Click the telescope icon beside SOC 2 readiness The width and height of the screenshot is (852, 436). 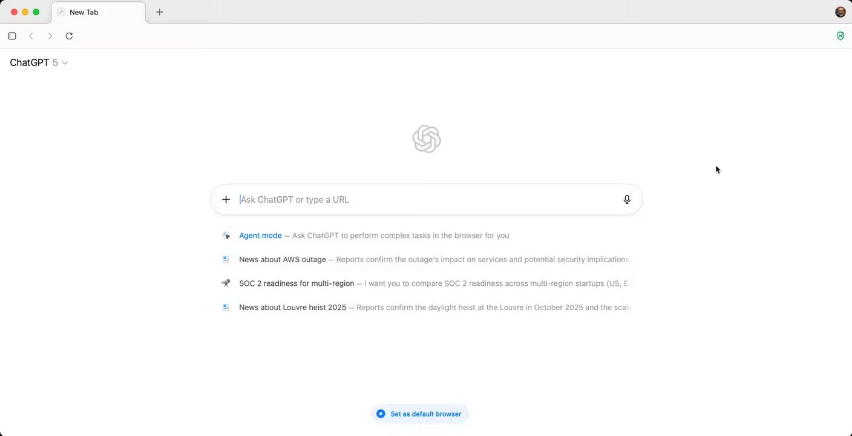coord(226,283)
